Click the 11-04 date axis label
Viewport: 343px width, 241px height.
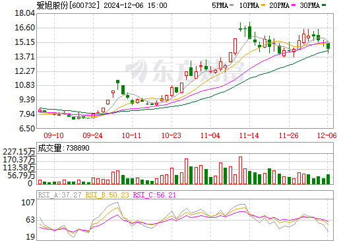click(210, 135)
